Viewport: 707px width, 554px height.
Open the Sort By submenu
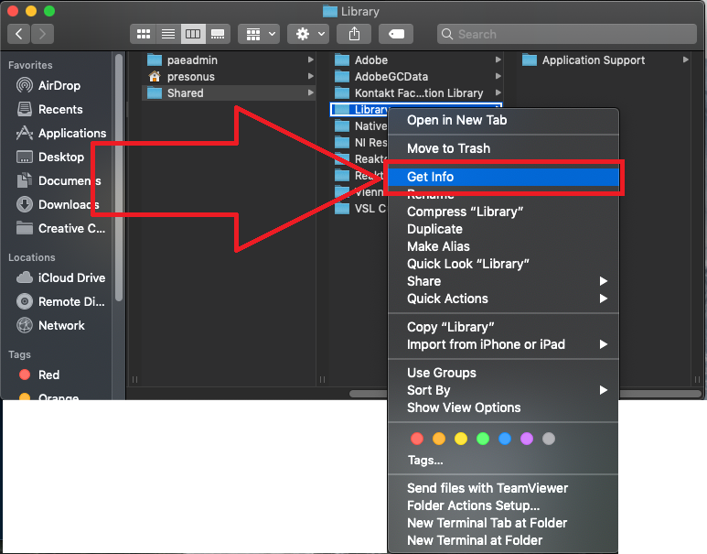pyautogui.click(x=503, y=390)
